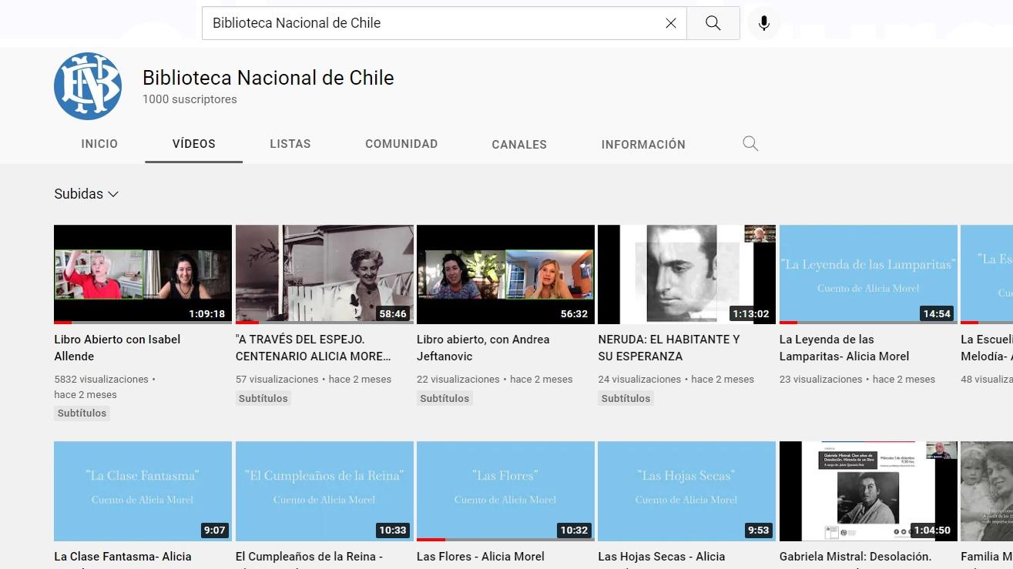Click title A TRAVÉS DEL ESPEJO CENTENARIO
This screenshot has height=569, width=1013.
coord(314,348)
